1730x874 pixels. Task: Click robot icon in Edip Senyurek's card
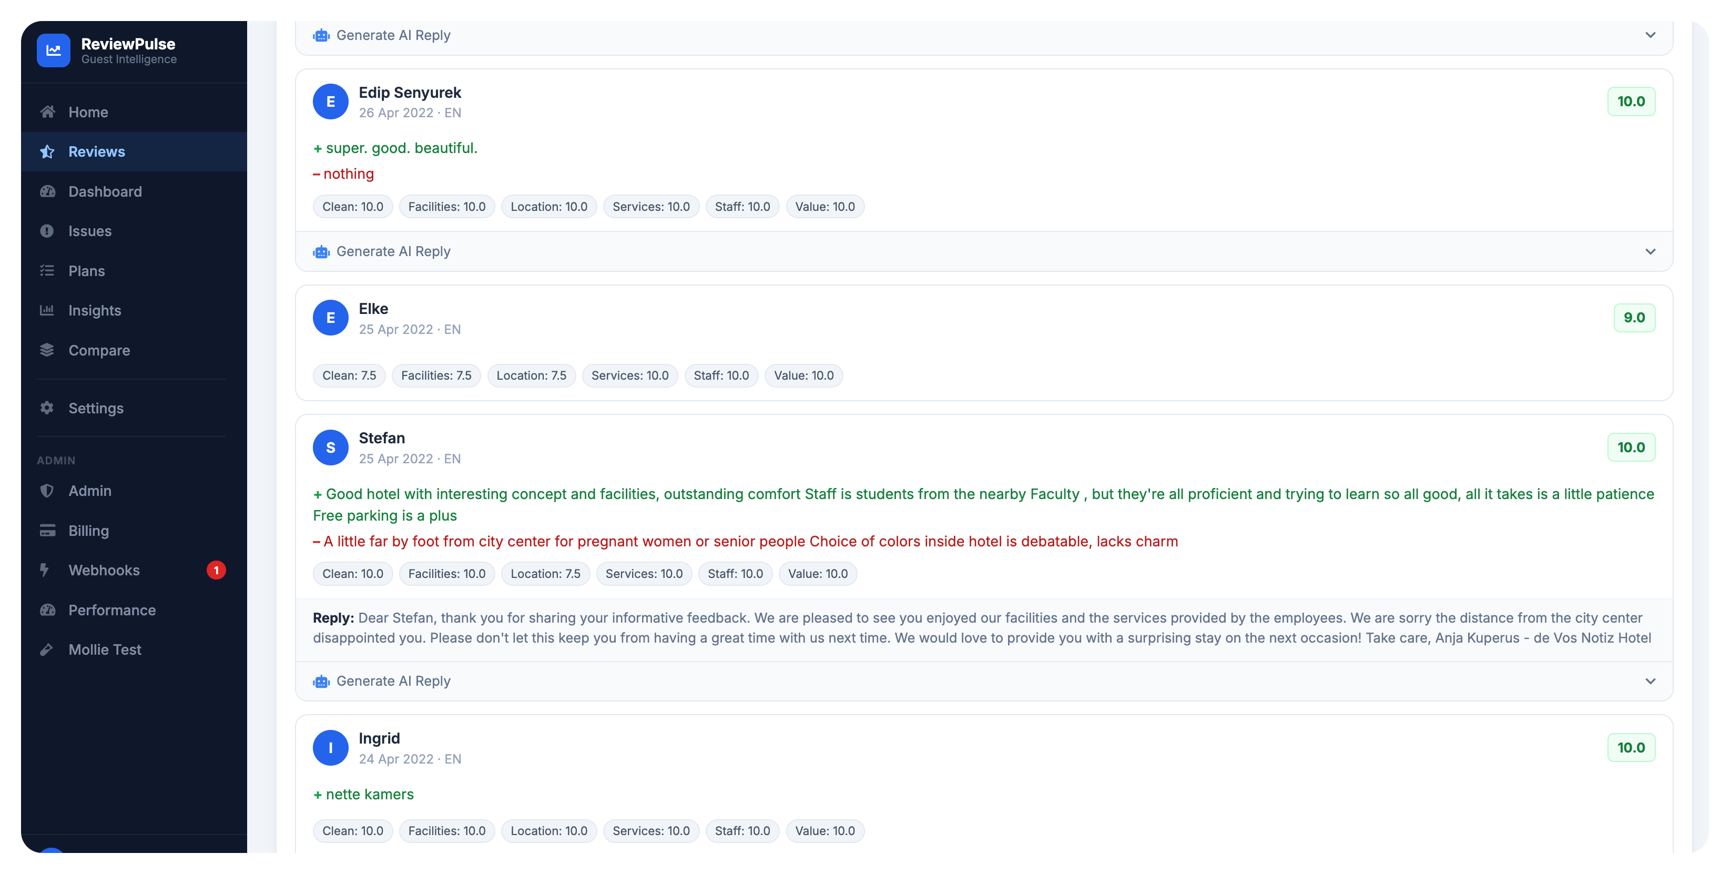(x=321, y=251)
